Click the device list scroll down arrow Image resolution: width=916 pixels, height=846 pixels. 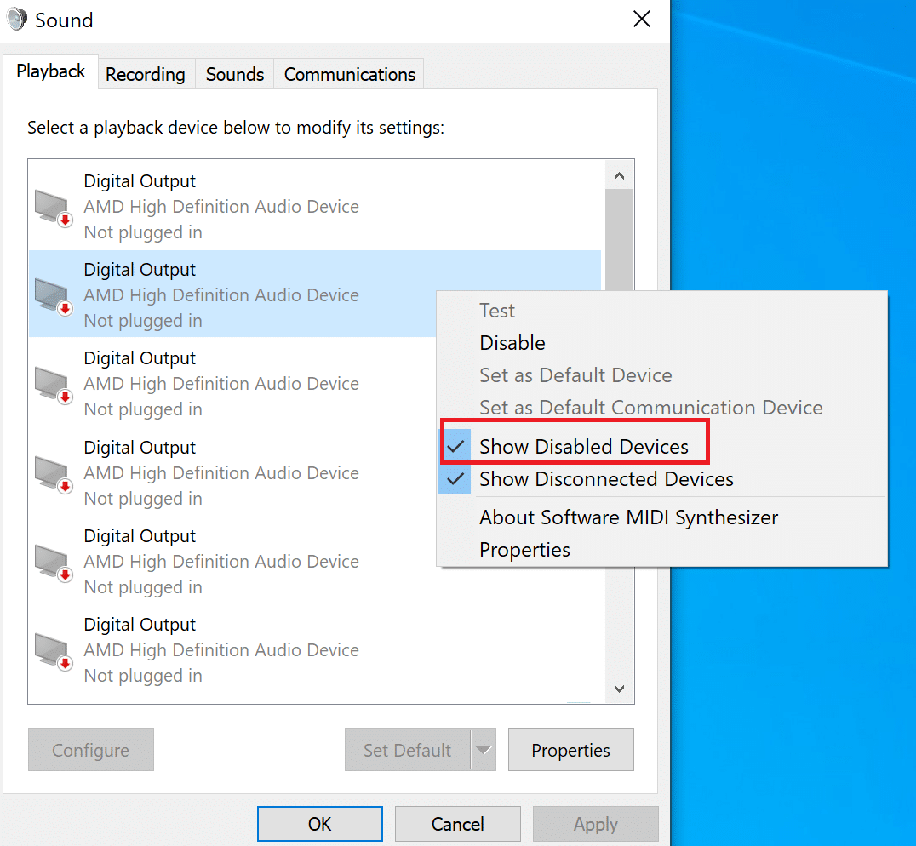619,688
